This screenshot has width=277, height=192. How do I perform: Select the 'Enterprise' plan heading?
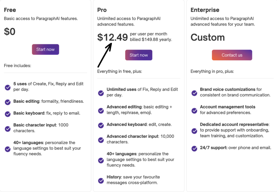click(x=205, y=10)
